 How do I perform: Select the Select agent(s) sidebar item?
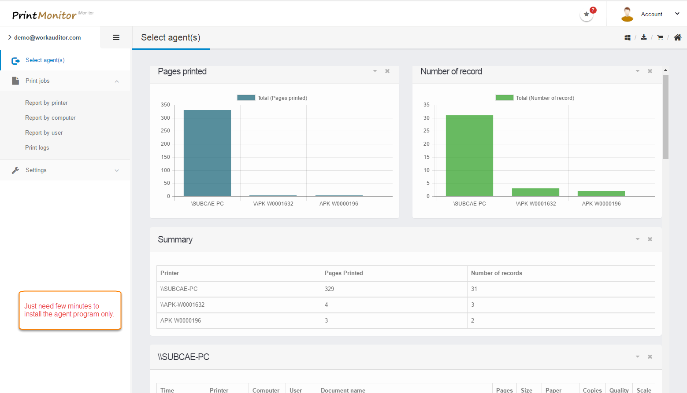click(x=45, y=60)
